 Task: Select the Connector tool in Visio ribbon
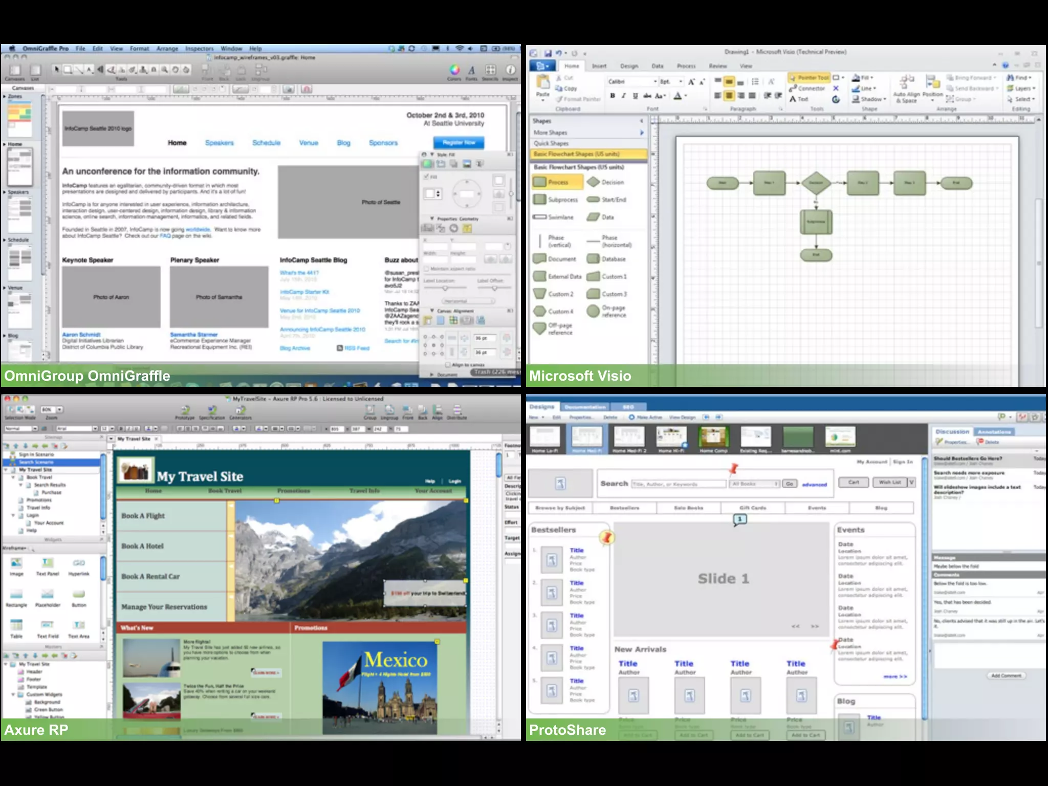pyautogui.click(x=807, y=89)
